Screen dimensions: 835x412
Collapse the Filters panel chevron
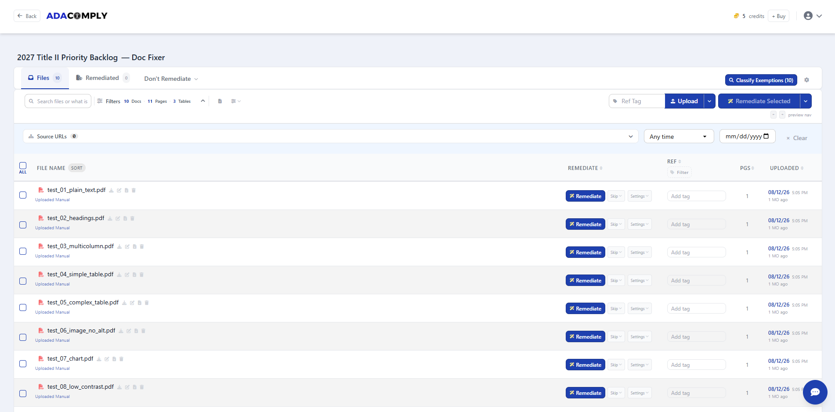203,101
